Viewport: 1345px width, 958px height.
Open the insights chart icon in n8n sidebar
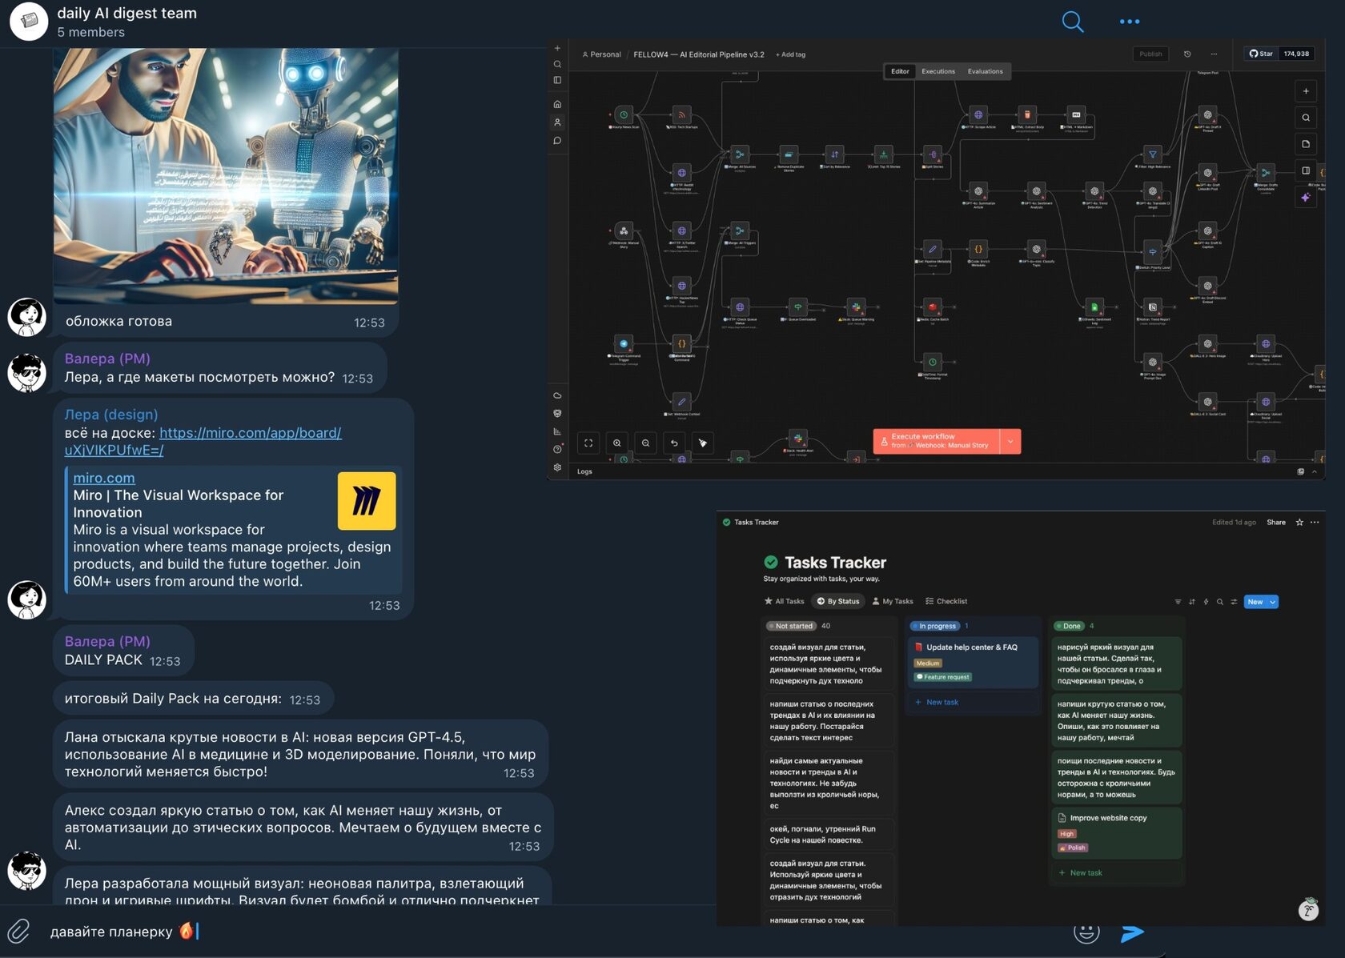tap(557, 431)
